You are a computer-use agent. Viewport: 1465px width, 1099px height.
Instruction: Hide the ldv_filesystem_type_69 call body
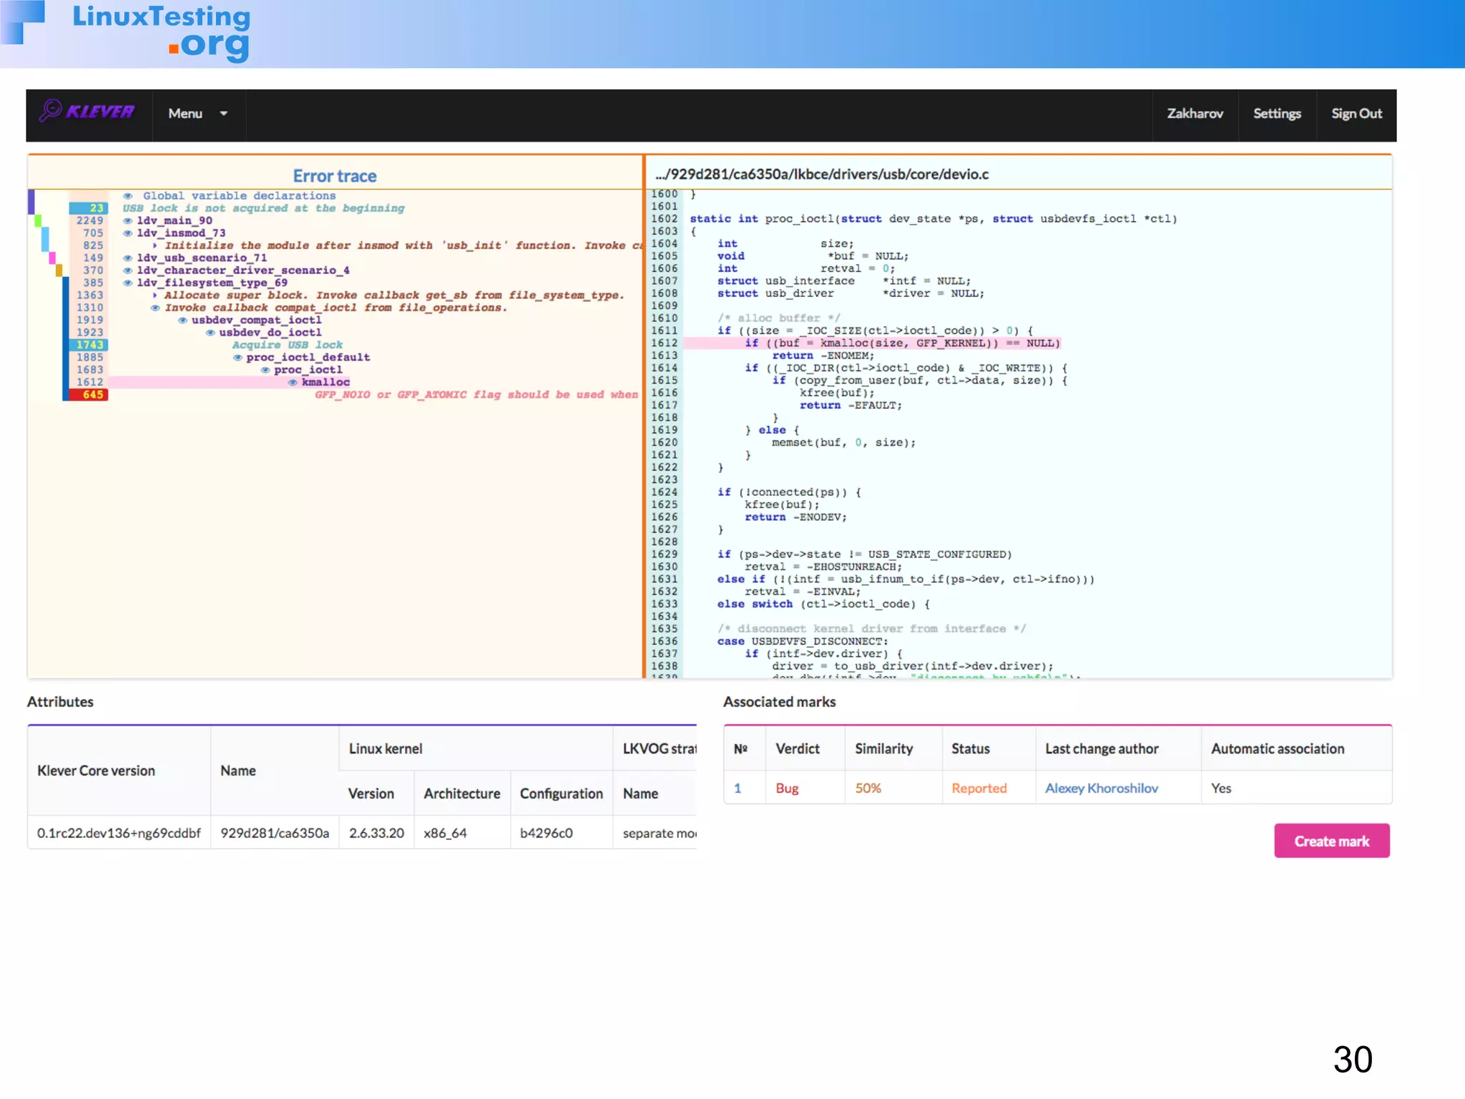pos(127,283)
